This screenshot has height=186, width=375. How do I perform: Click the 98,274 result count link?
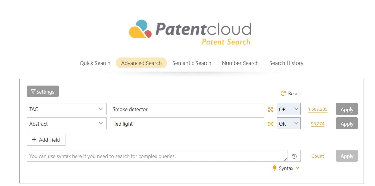click(317, 124)
